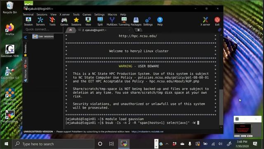The width and height of the screenshot is (264, 149).
Task: Click the mobaxterm.mobatek.net link
Action: tap(147, 132)
